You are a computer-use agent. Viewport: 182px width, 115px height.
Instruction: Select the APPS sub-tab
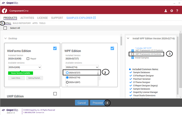pos(35,23)
